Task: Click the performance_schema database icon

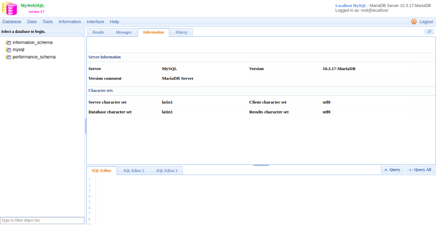Action: click(x=8, y=57)
